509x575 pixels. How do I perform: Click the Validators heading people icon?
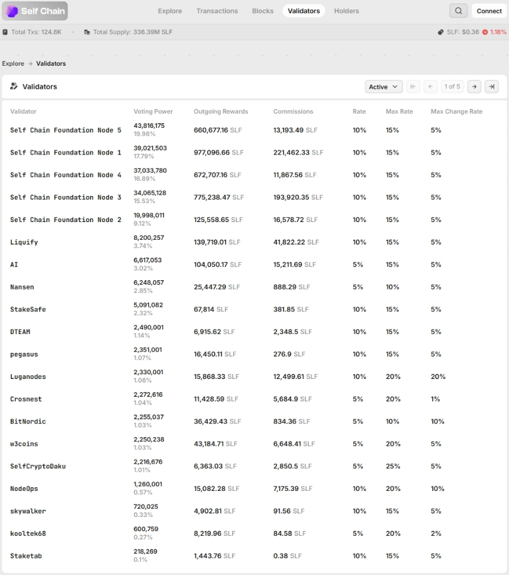coord(14,86)
